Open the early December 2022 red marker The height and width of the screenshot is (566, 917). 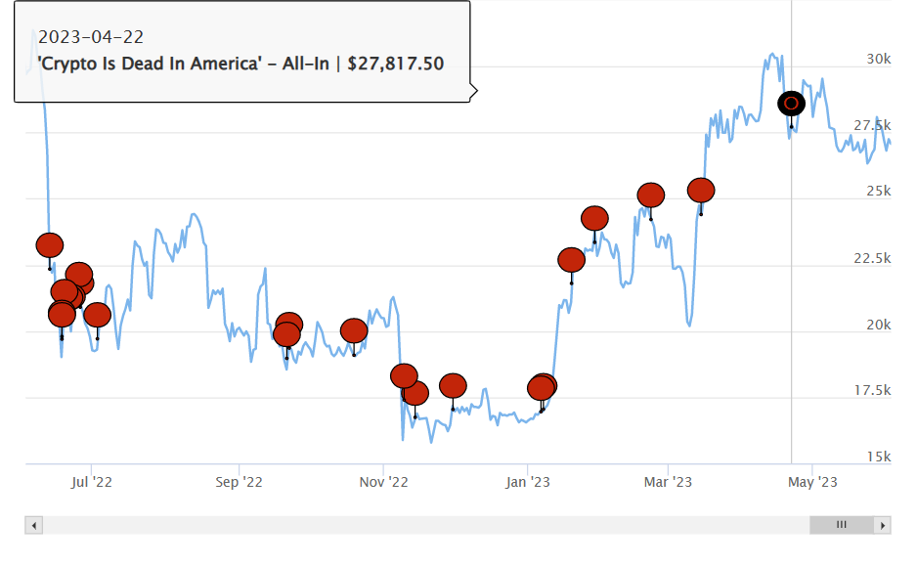tap(453, 385)
